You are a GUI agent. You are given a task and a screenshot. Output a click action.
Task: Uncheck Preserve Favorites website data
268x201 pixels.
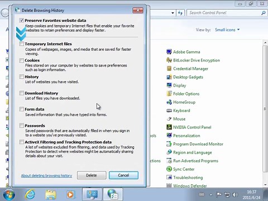click(21, 20)
